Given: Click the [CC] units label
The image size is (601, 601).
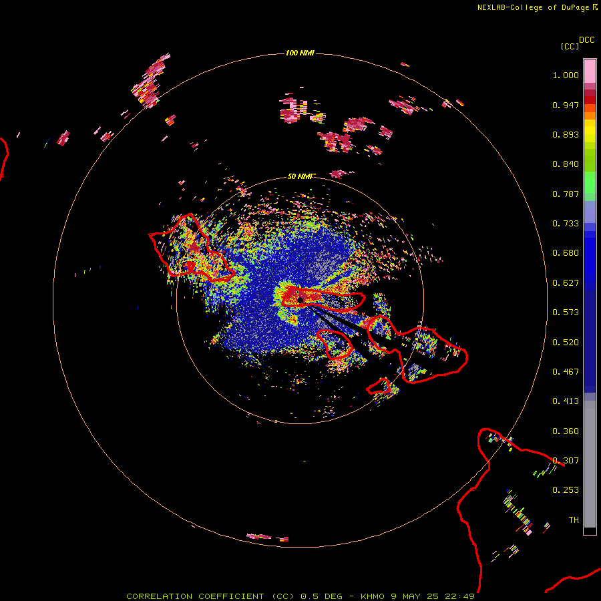Looking at the screenshot, I should click(570, 46).
